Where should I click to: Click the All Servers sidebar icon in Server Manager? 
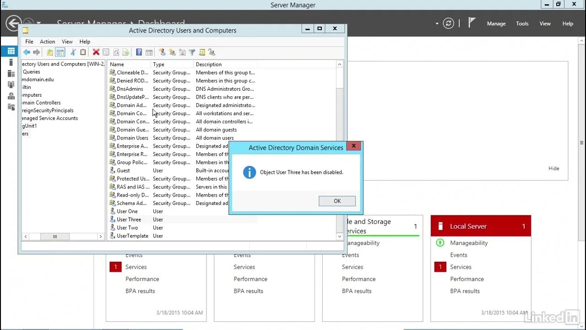click(x=11, y=73)
